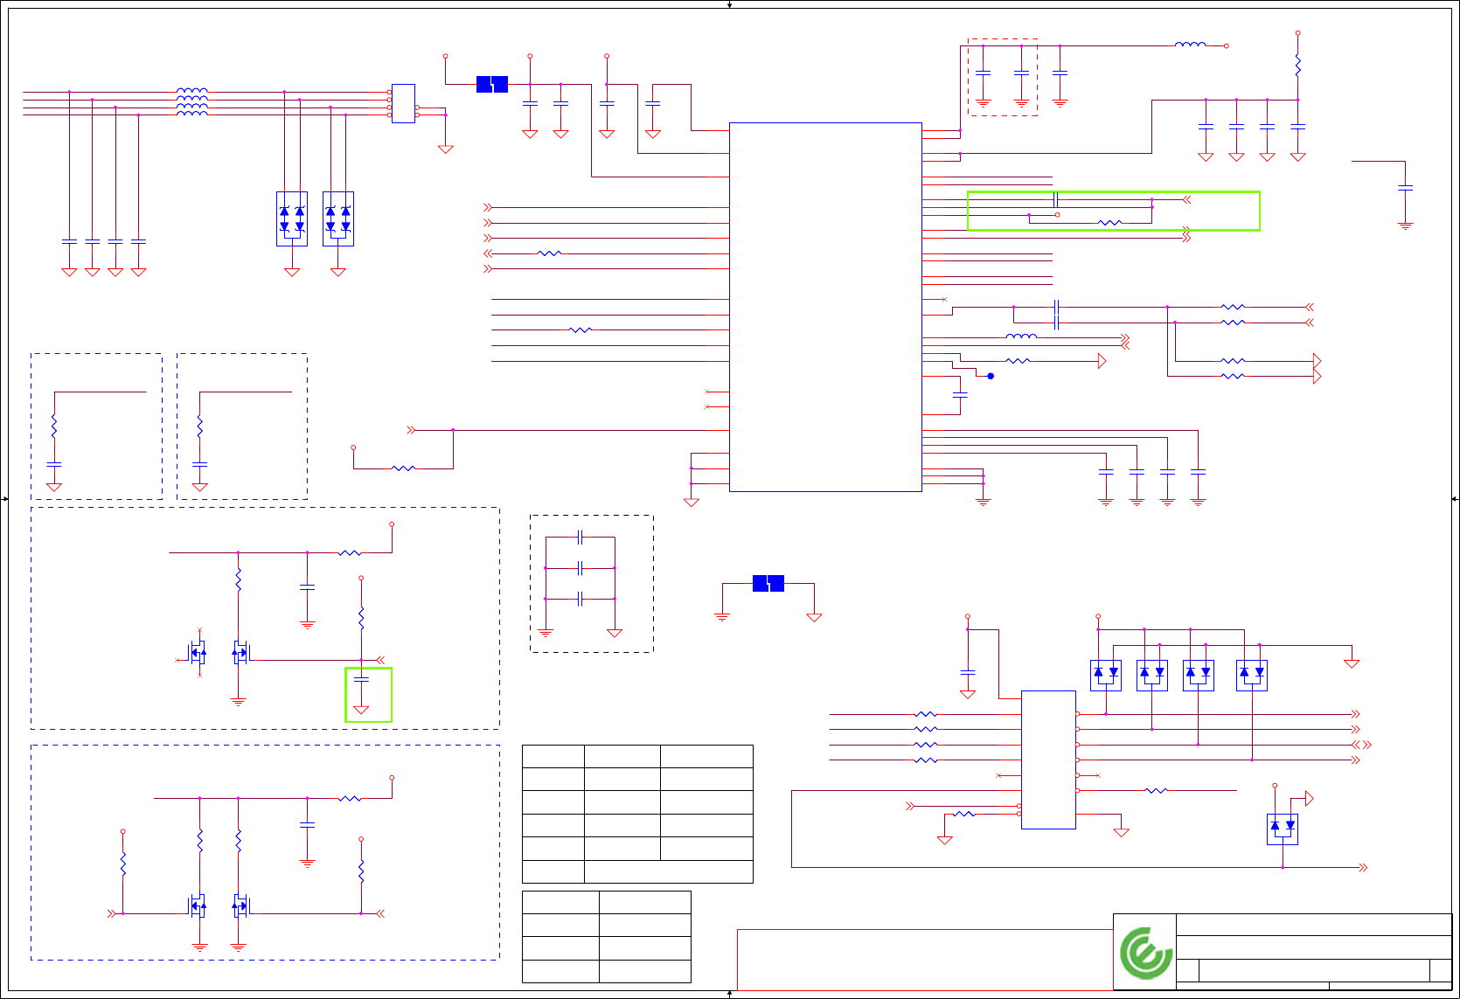Select the small four-pin connector block top left
This screenshot has width=1460, height=999.
pyautogui.click(x=403, y=103)
